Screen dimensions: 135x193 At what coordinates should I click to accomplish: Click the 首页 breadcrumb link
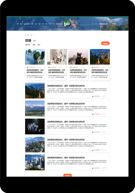28,35
